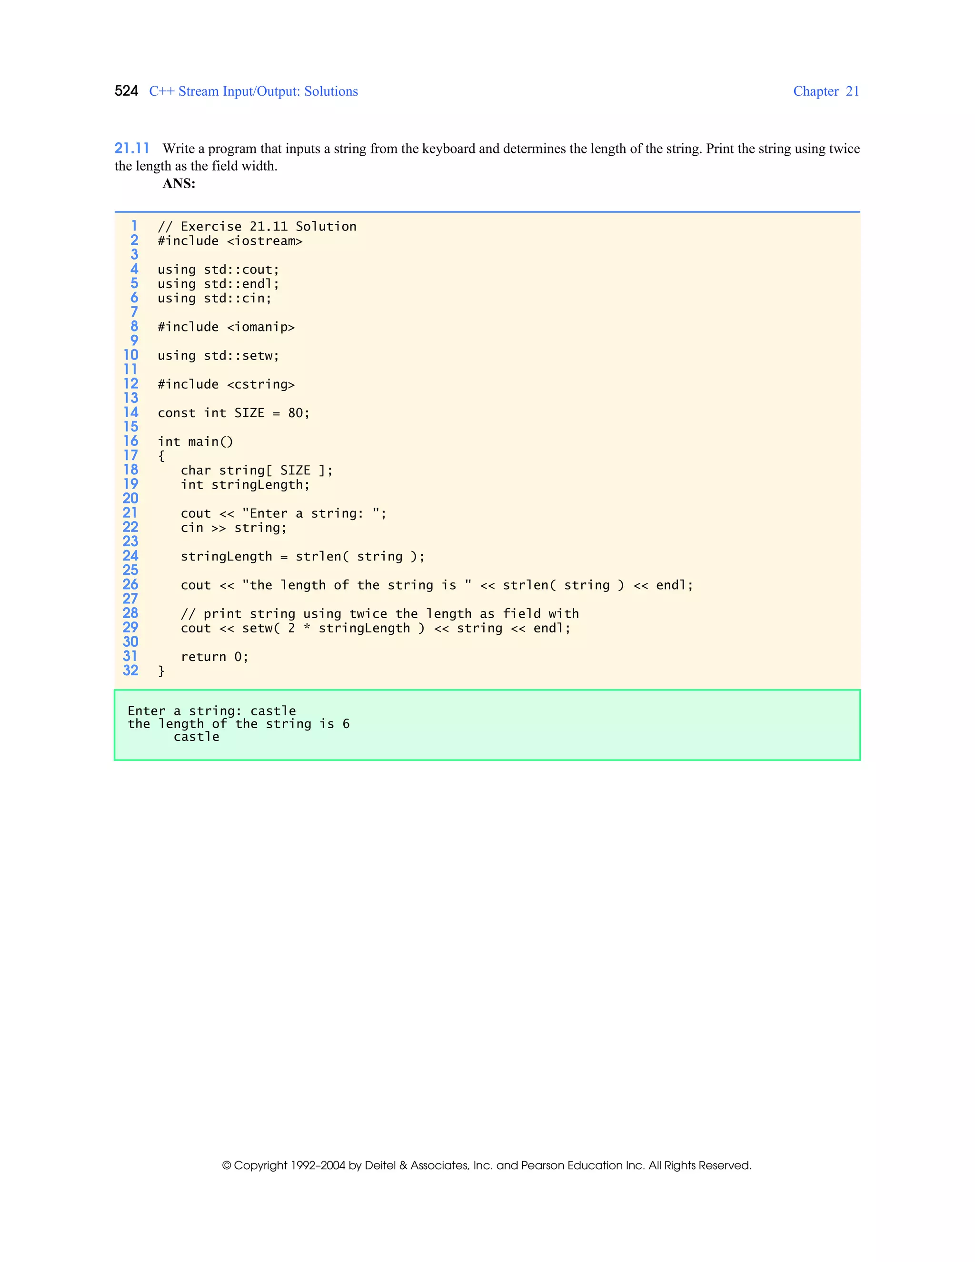The width and height of the screenshot is (975, 1262).
Task: Click the code line with "Enter a string: "
Action: (x=284, y=513)
